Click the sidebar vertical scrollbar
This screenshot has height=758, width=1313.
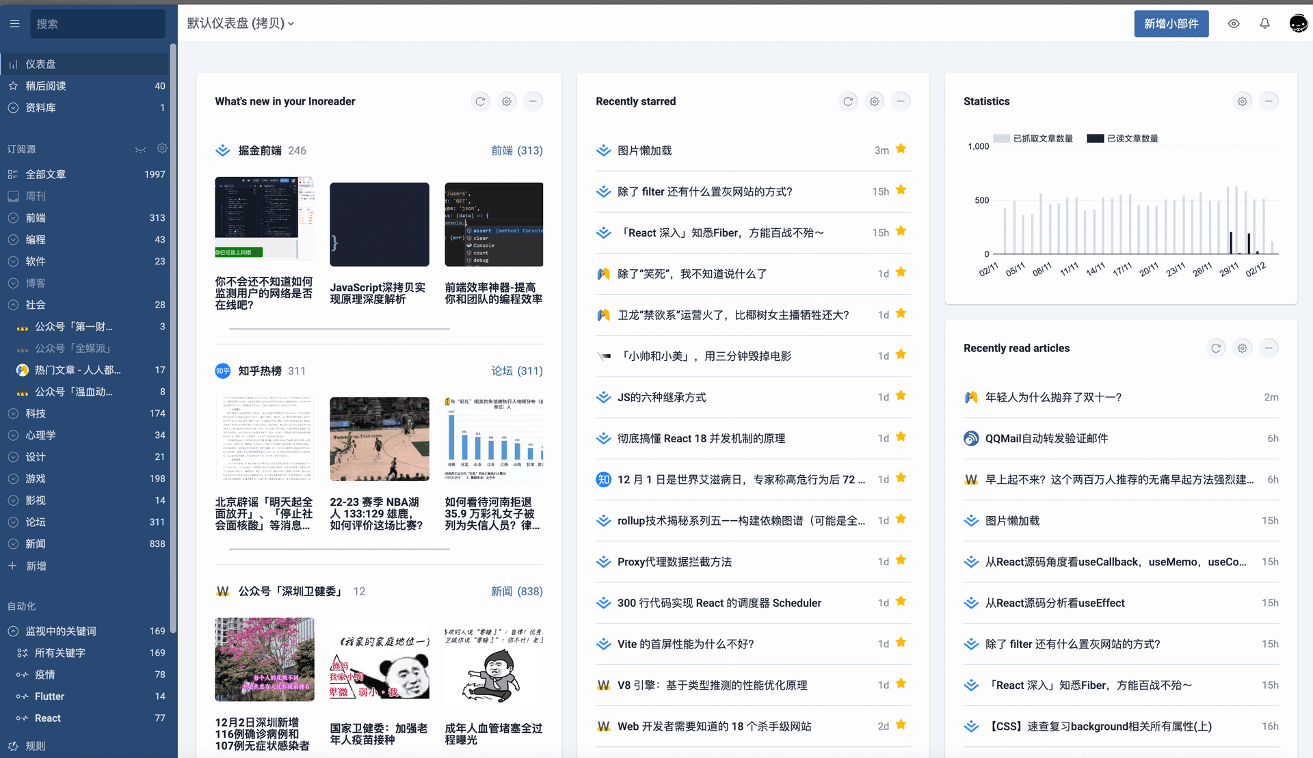tap(173, 338)
